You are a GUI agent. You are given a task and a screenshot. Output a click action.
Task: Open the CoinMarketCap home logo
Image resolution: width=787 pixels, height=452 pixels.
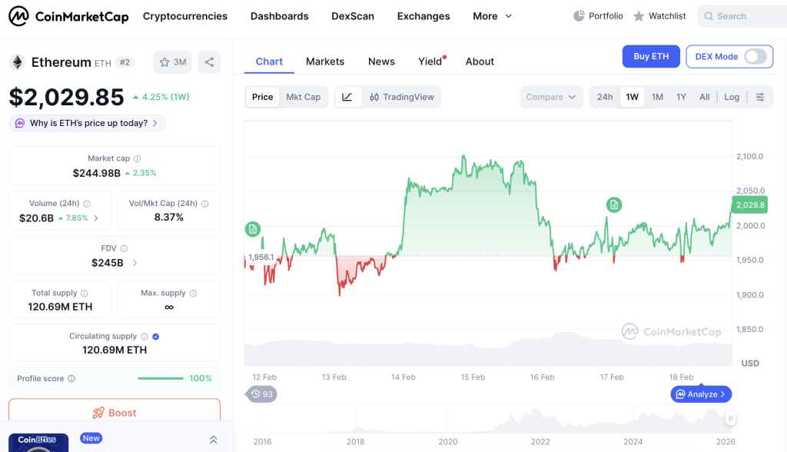[x=68, y=16]
